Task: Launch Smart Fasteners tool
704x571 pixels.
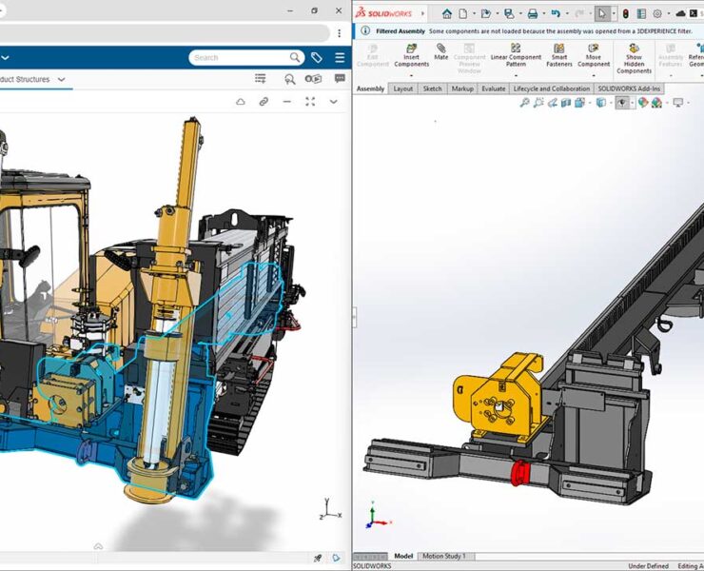Action: pos(559,56)
